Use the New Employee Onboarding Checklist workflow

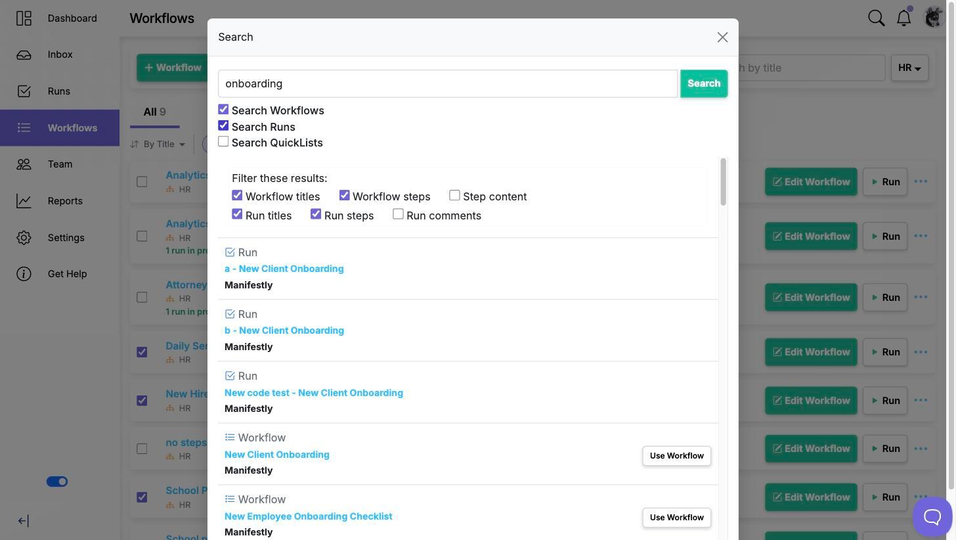point(676,518)
